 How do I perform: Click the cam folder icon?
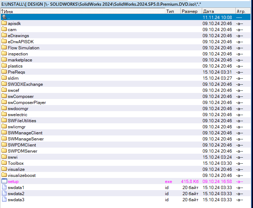[x=4, y=29]
